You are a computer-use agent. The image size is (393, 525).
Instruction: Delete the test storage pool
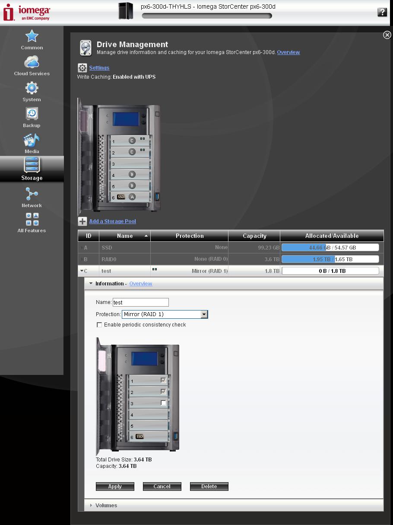(209, 487)
